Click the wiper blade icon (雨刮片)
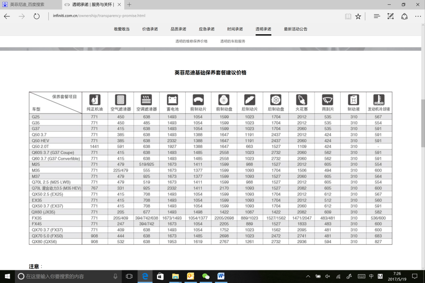 point(328,100)
